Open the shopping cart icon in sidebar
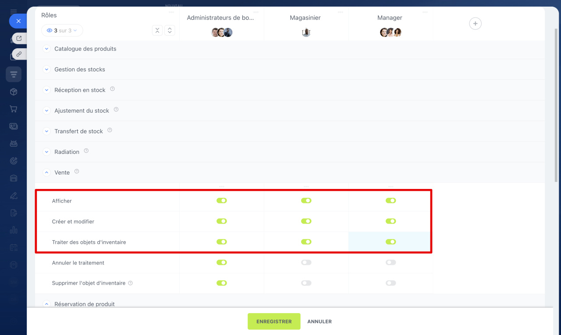Screen dimensions: 561x335 coord(14,109)
